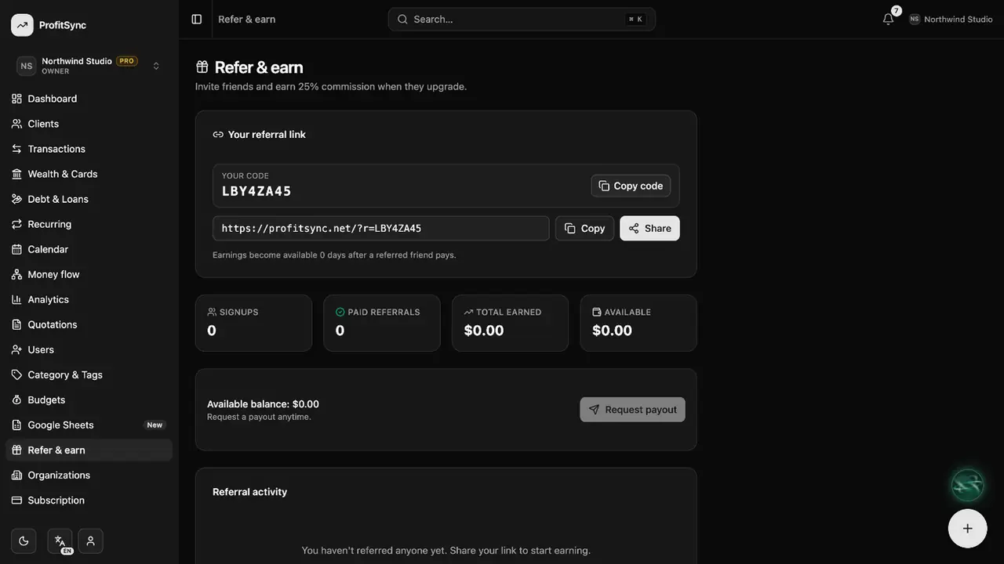Click the Available stat card
Screen dimensions: 1004x564
click(638, 323)
